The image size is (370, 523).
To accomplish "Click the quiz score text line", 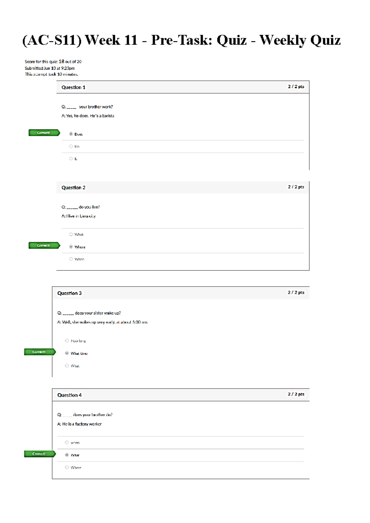I will pyautogui.click(x=53, y=62).
